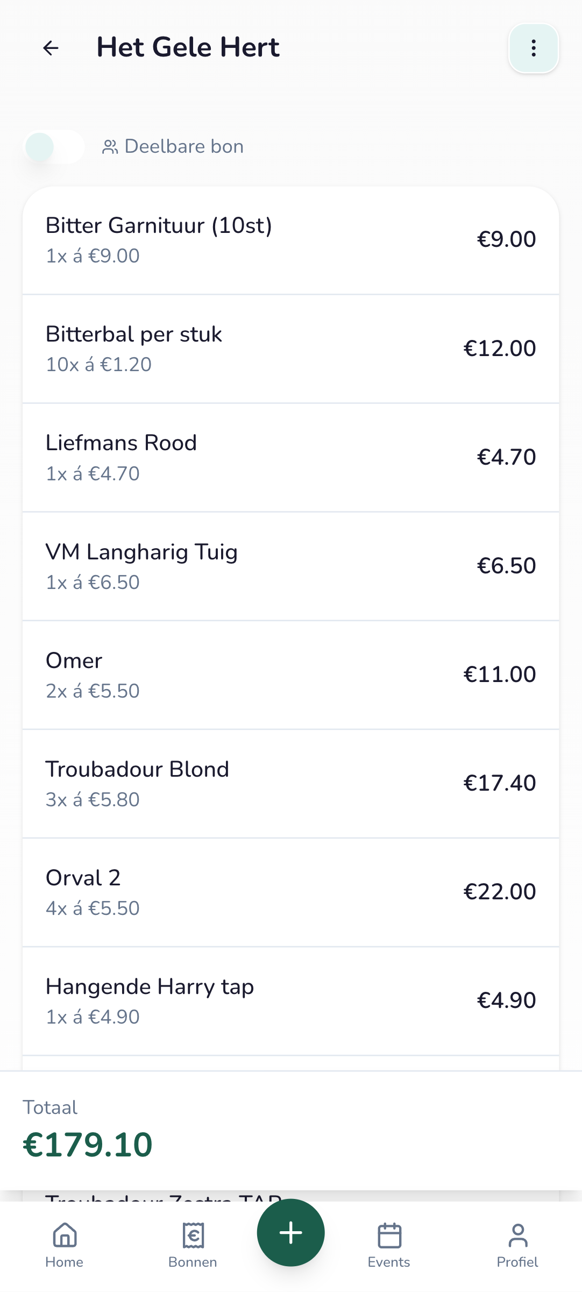This screenshot has height=1292, width=582.
Task: Go to the Events tab label
Action: click(389, 1262)
